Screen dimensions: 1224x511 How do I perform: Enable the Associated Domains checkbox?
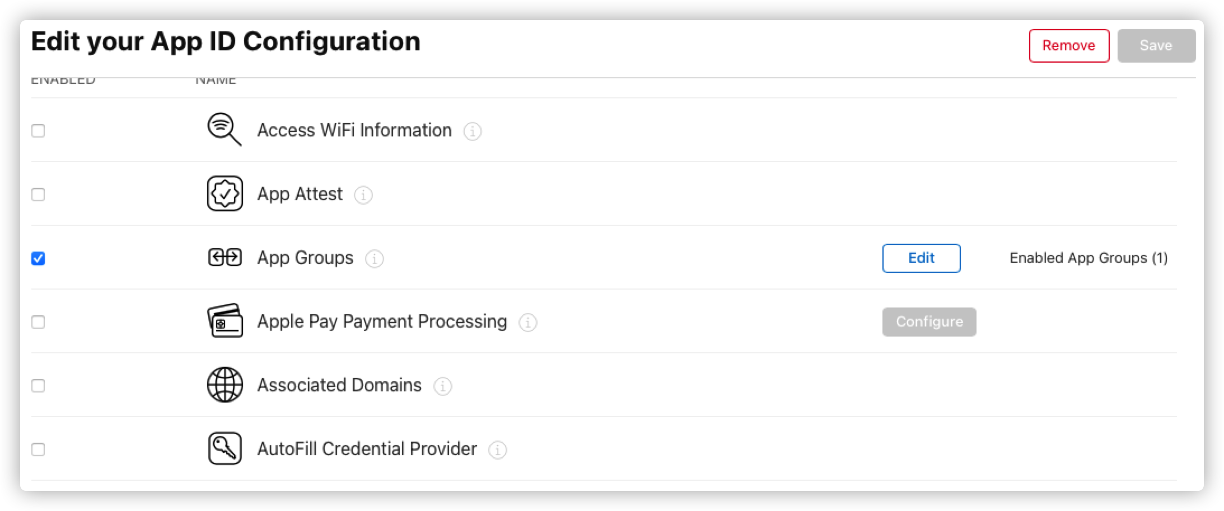pyautogui.click(x=38, y=386)
